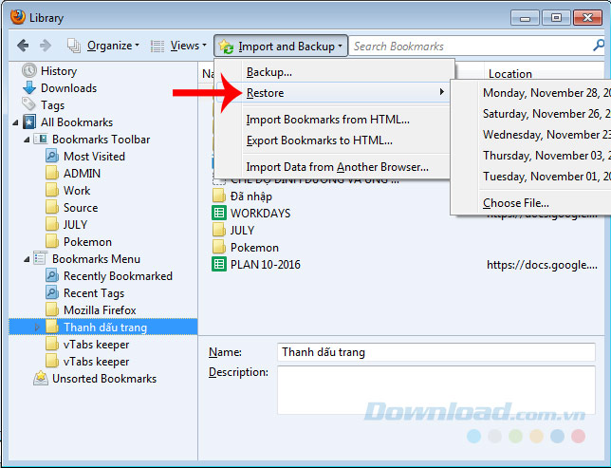Screen dimensions: 611x468
Task: Click the Most Visited icon
Action: pyautogui.click(x=52, y=156)
